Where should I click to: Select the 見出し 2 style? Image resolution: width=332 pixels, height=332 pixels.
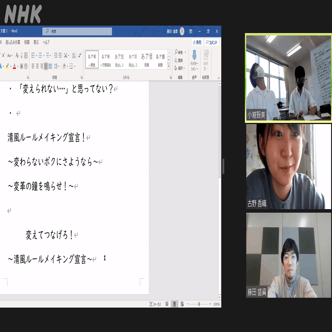(x=133, y=59)
